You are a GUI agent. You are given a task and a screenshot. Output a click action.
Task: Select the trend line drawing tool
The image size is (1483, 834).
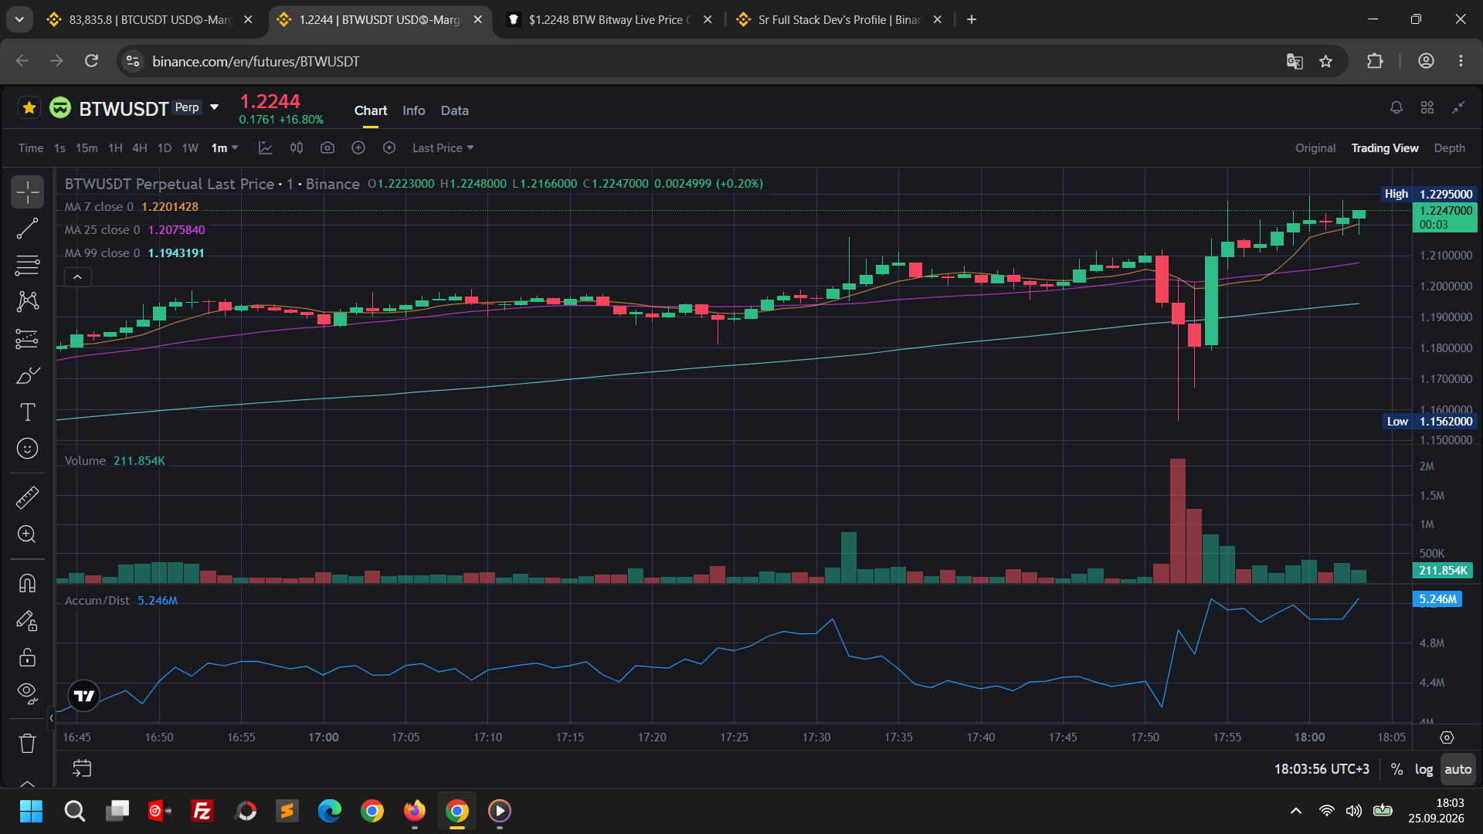[x=27, y=229]
